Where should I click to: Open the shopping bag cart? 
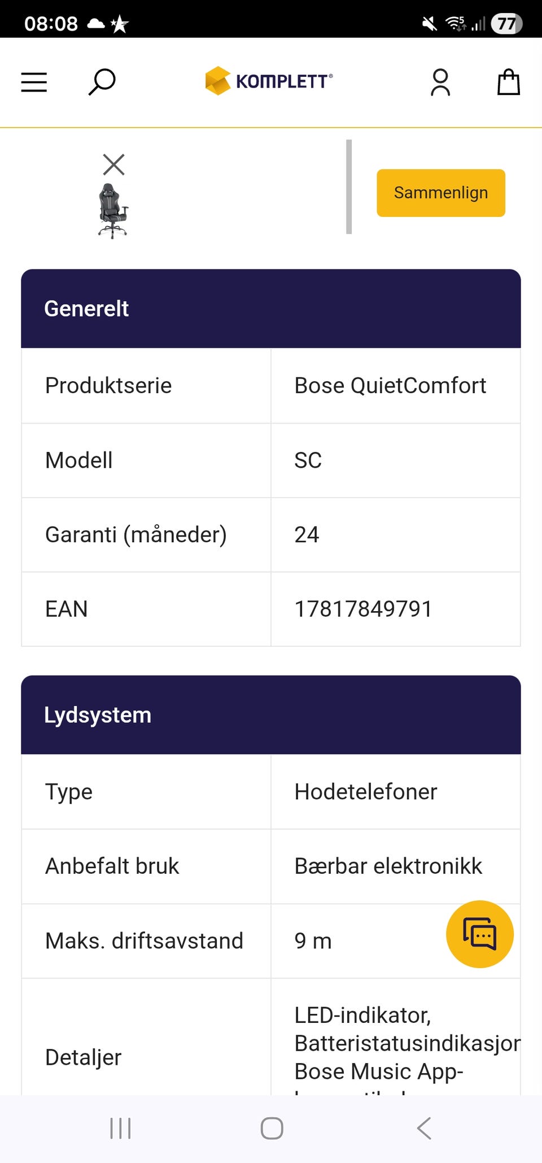coord(508,82)
